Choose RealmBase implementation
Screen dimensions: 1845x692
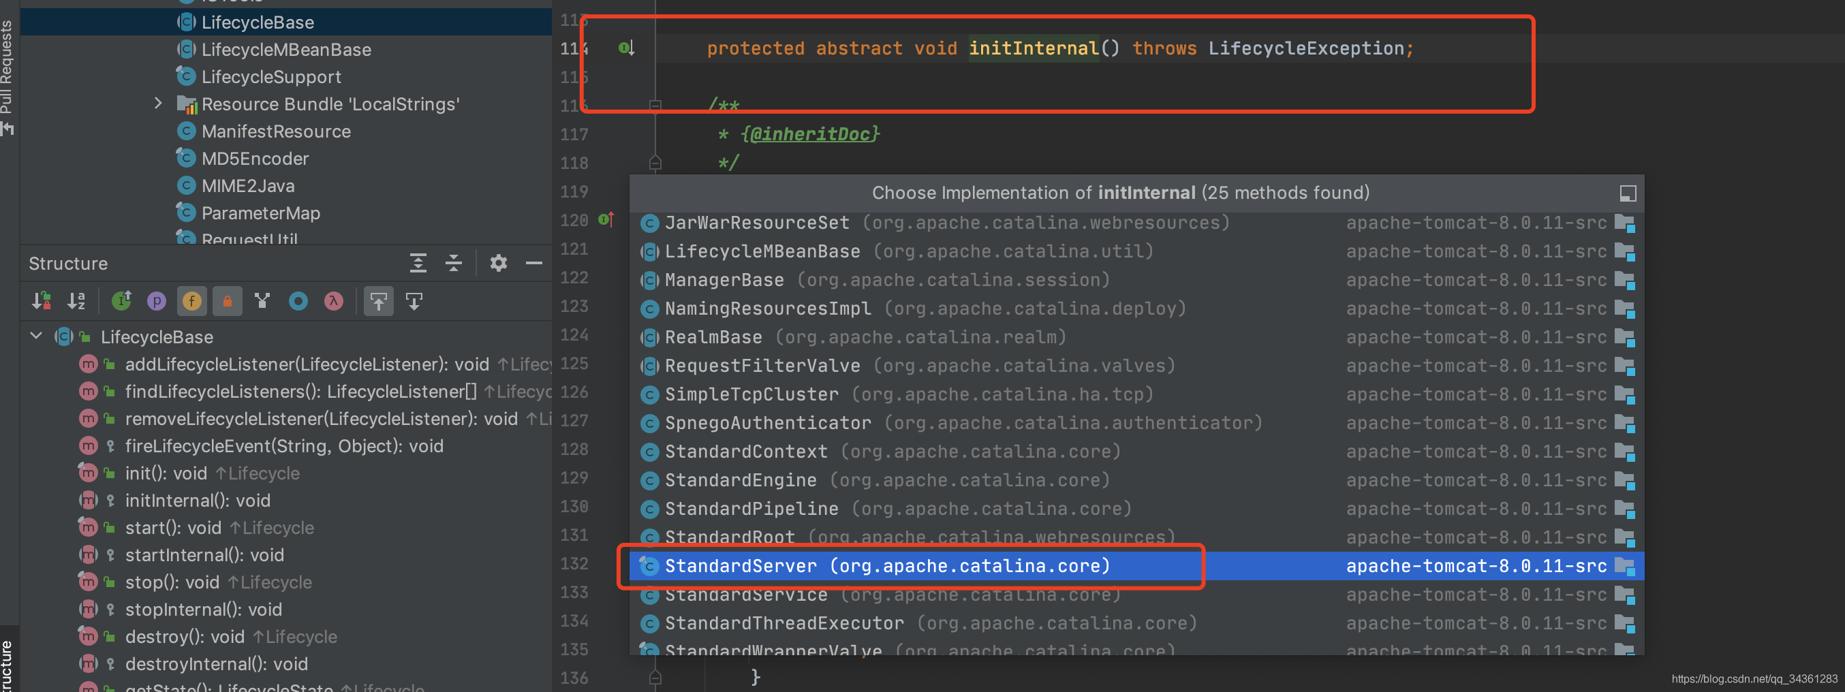tap(1136, 337)
